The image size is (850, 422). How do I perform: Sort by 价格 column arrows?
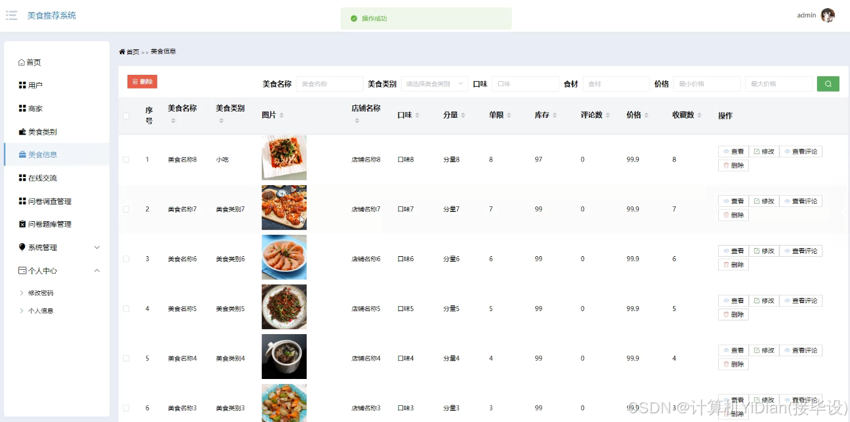point(646,115)
